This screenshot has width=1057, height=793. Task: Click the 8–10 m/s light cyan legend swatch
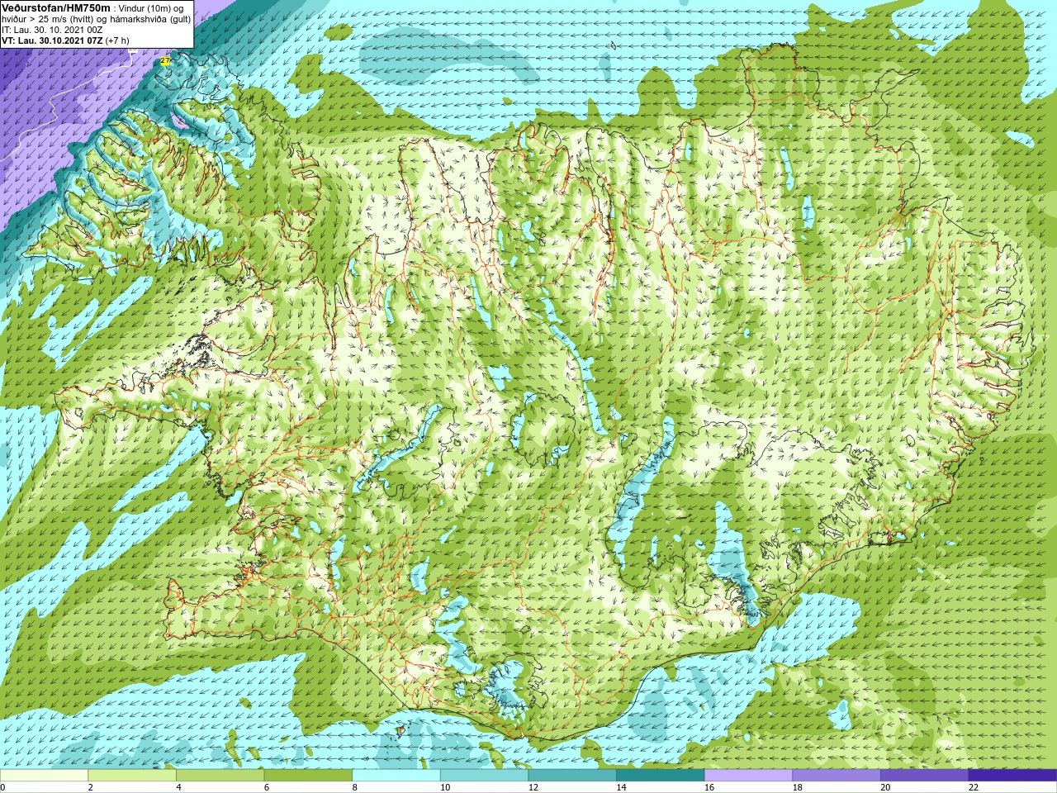point(396,776)
